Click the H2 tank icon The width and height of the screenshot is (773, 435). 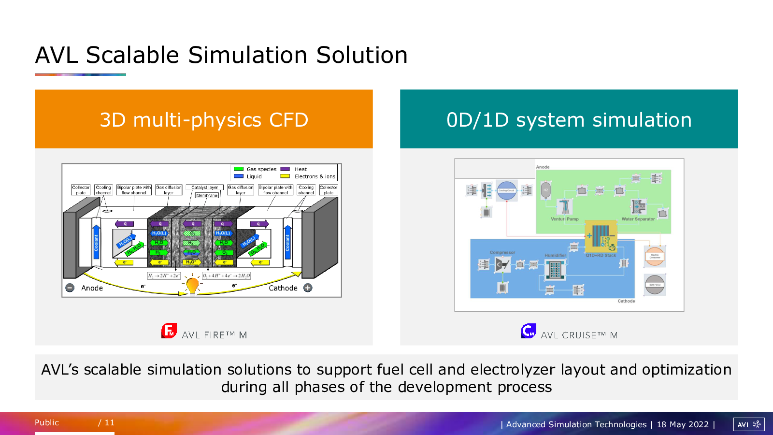pos(546,190)
